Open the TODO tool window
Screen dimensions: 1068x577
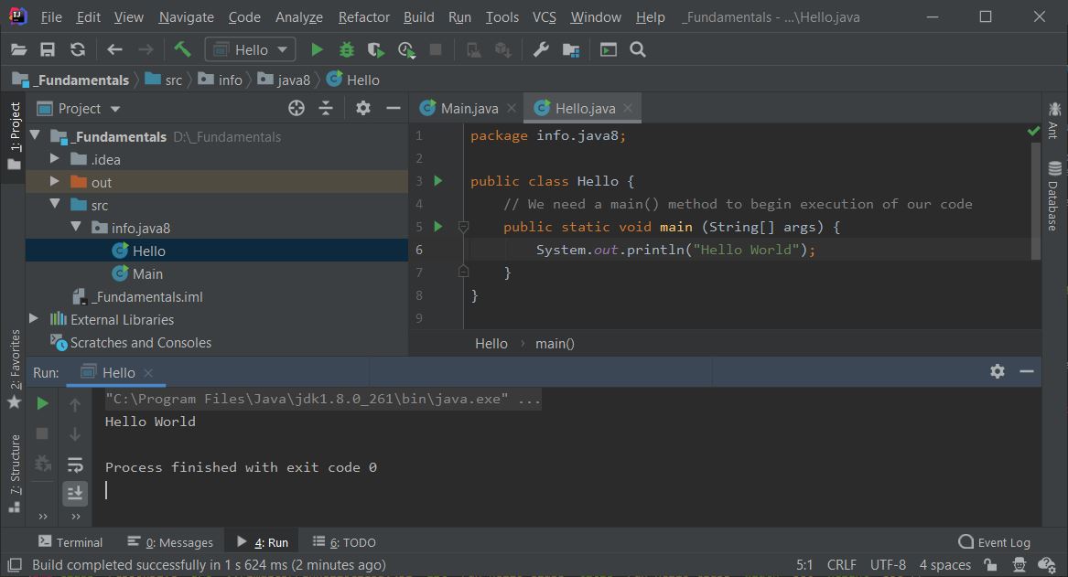344,542
